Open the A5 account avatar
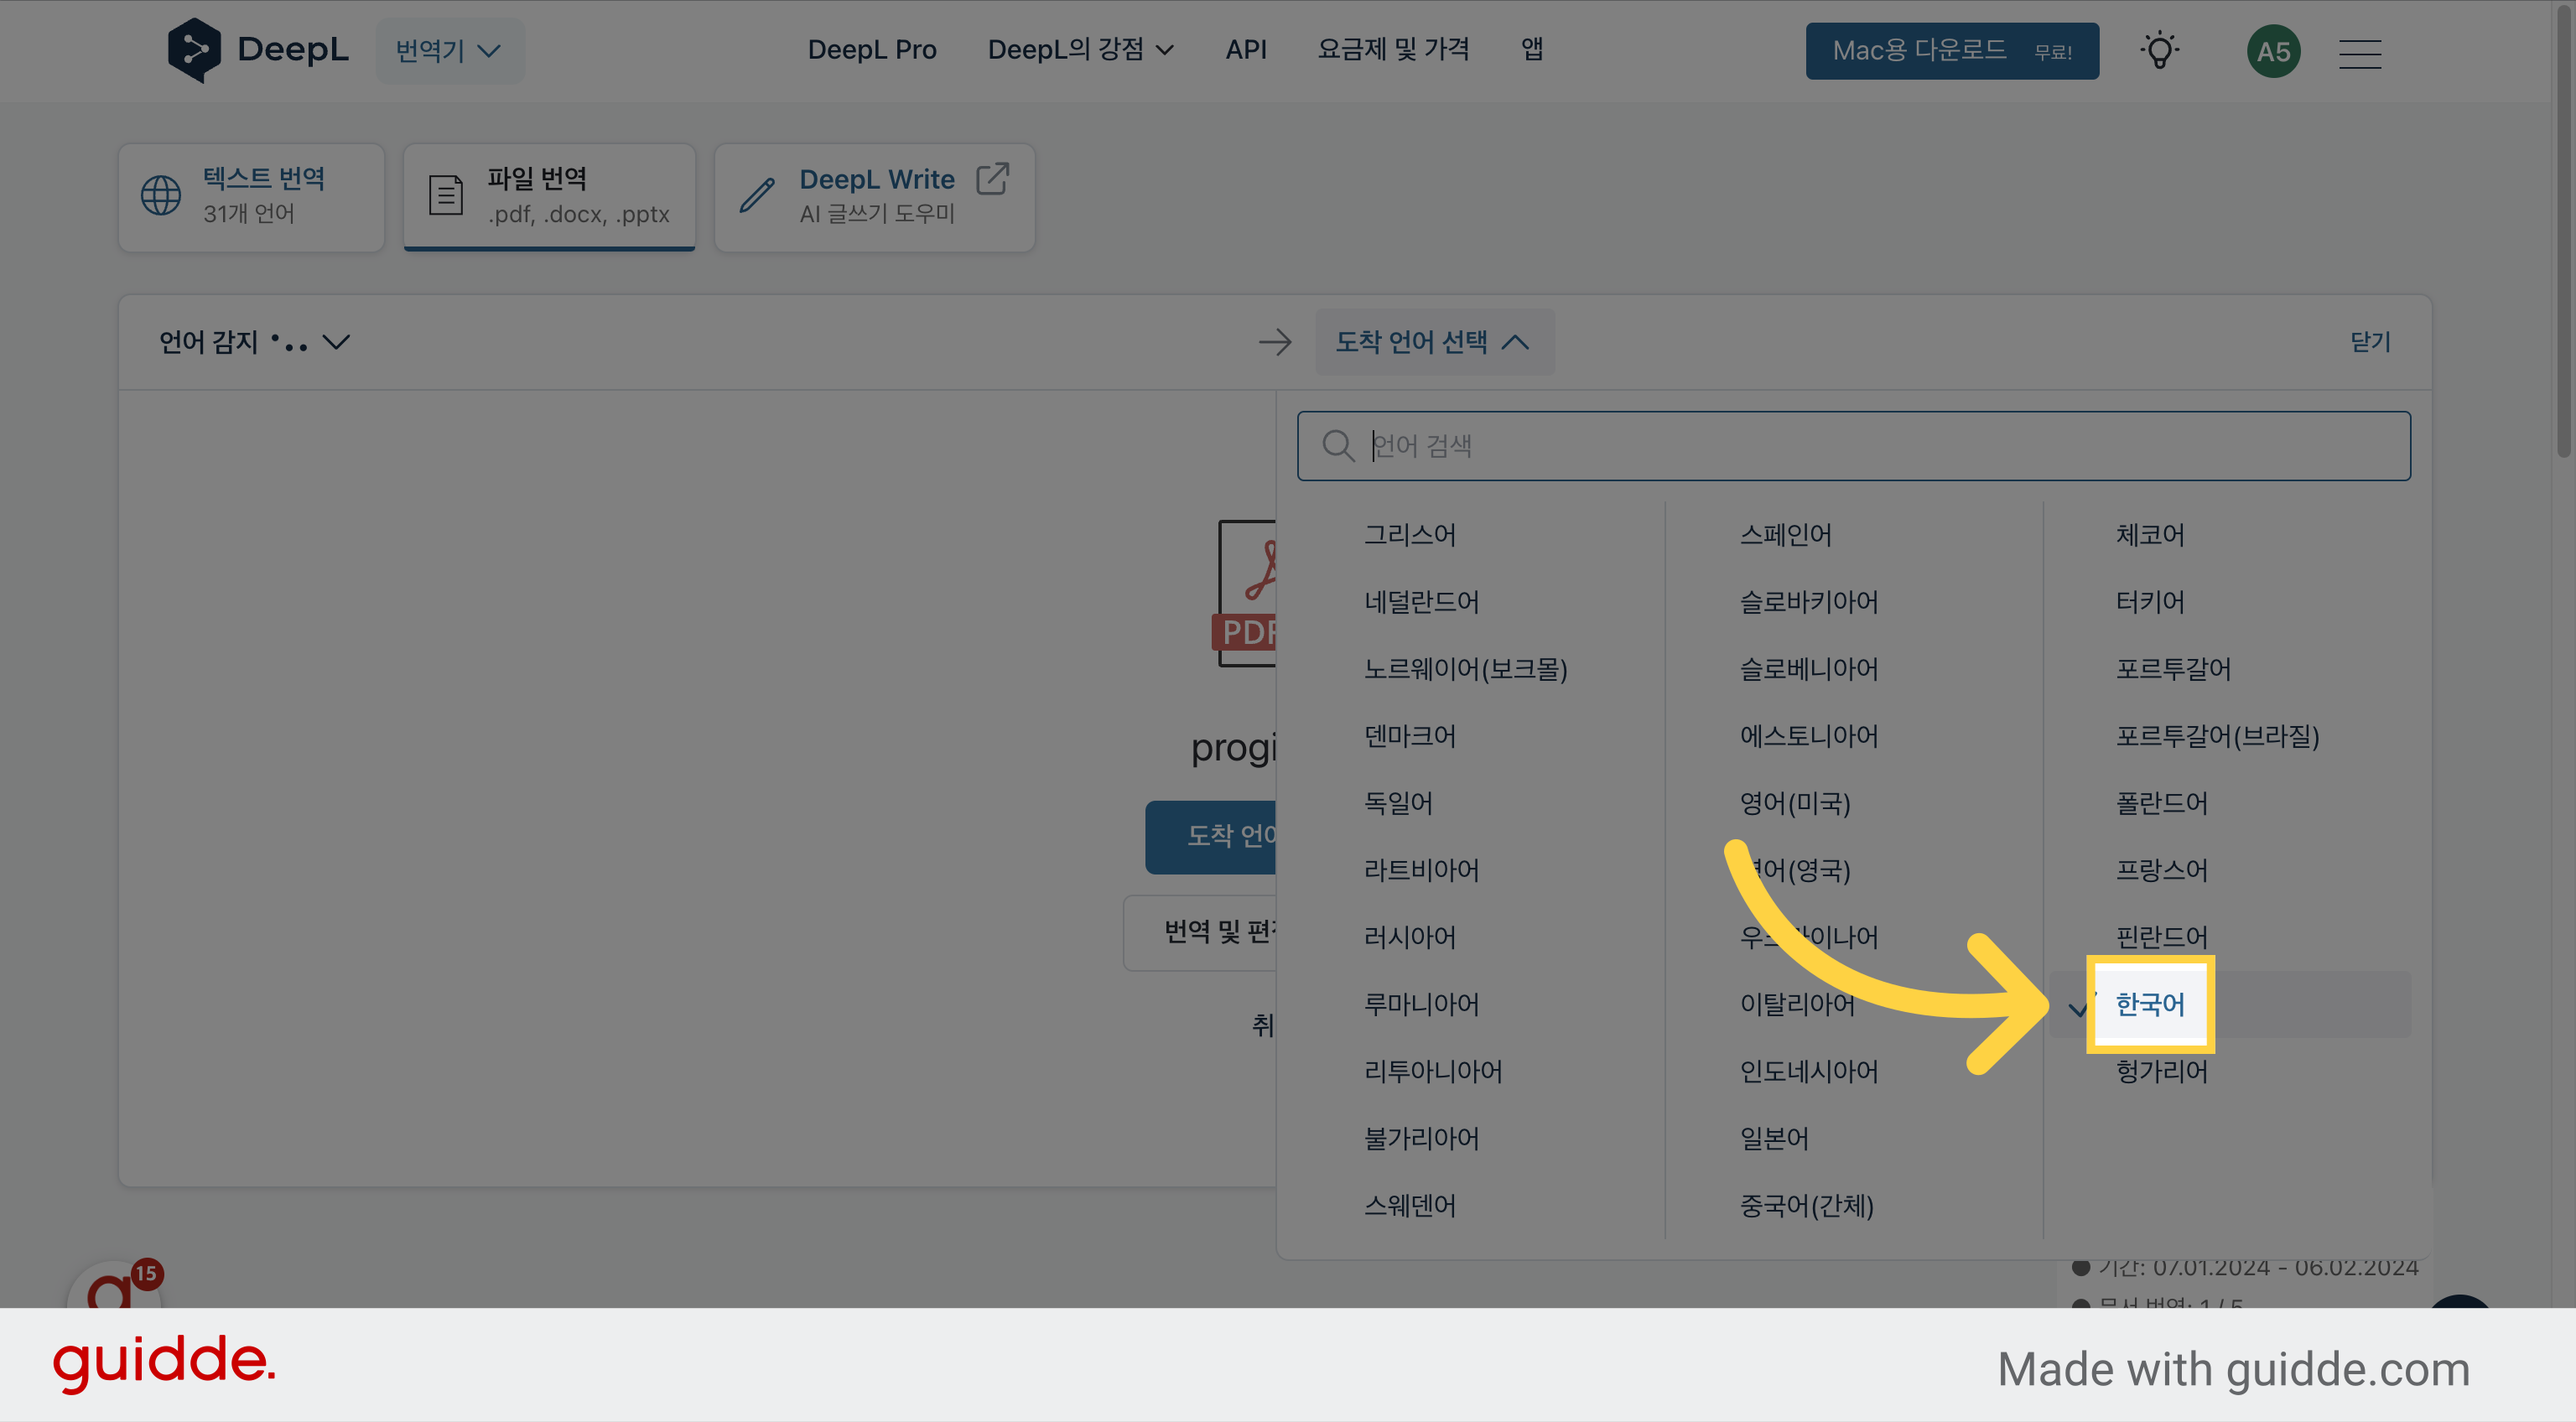Viewport: 2576px width, 1422px height. point(2273,52)
